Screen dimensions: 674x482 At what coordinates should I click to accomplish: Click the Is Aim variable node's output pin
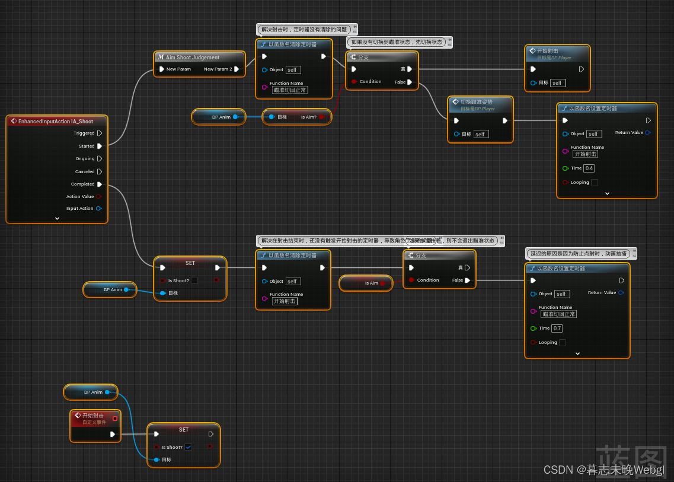click(x=382, y=283)
